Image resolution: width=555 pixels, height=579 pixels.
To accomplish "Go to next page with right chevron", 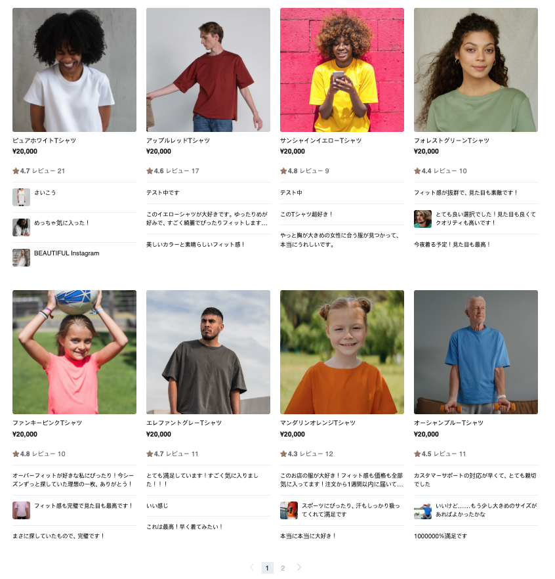I will (299, 567).
